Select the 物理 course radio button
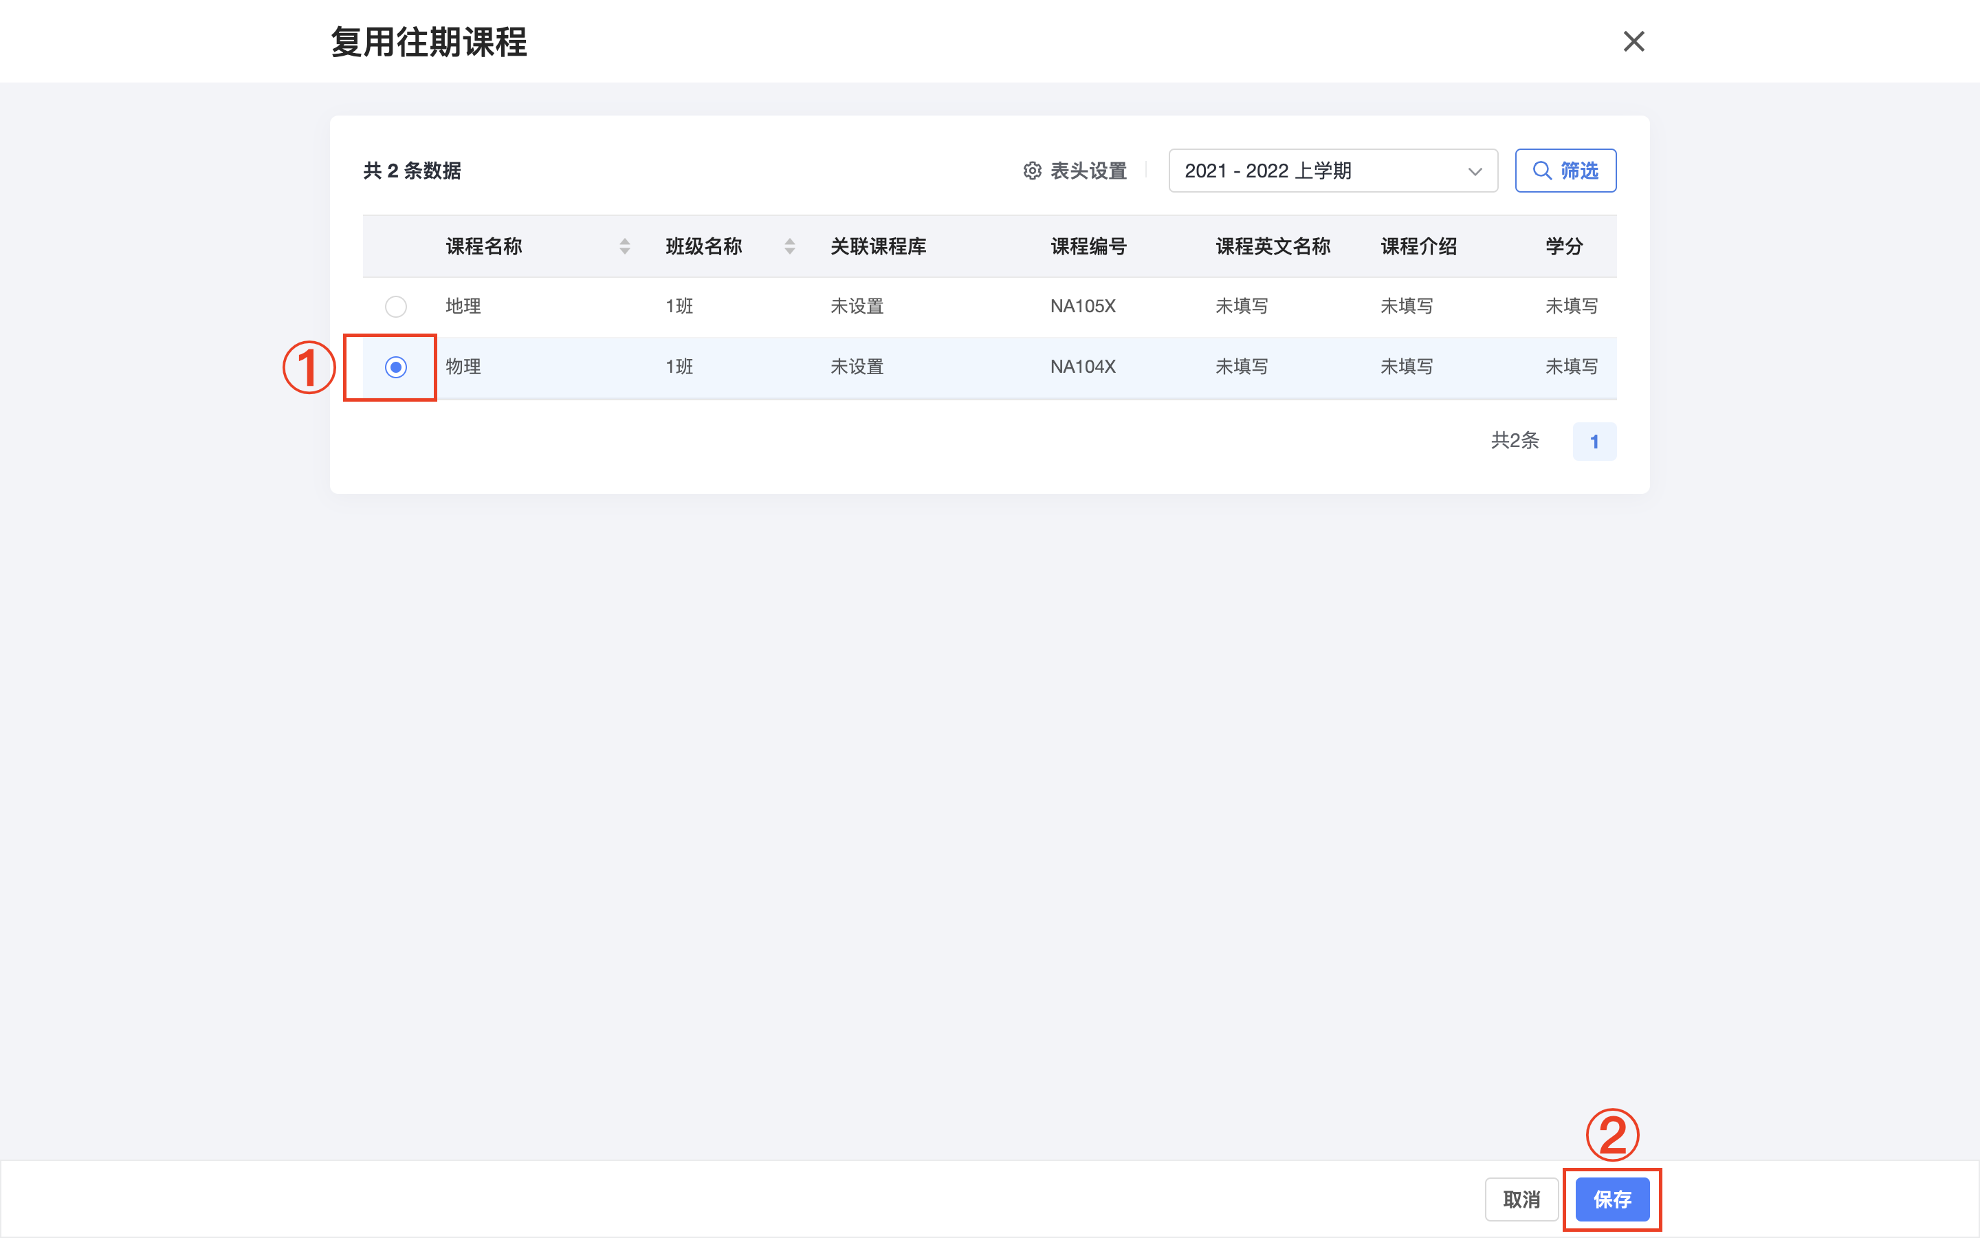Screen dimensions: 1980x1238 click(x=396, y=367)
